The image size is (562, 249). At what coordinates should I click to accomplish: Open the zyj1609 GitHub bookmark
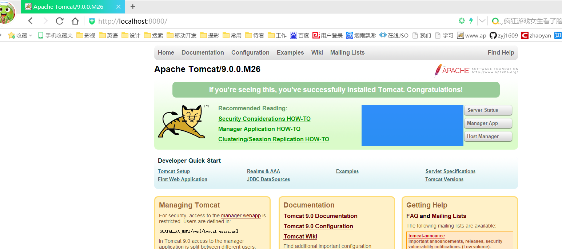pos(504,35)
